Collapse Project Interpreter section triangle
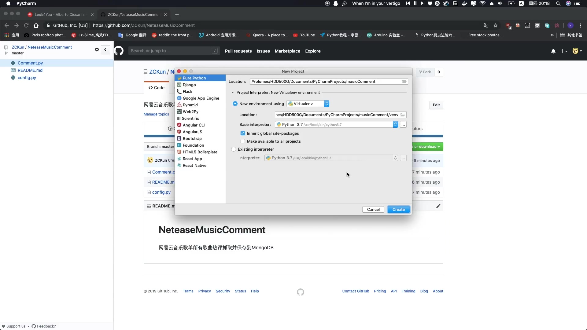587x330 pixels. click(233, 92)
